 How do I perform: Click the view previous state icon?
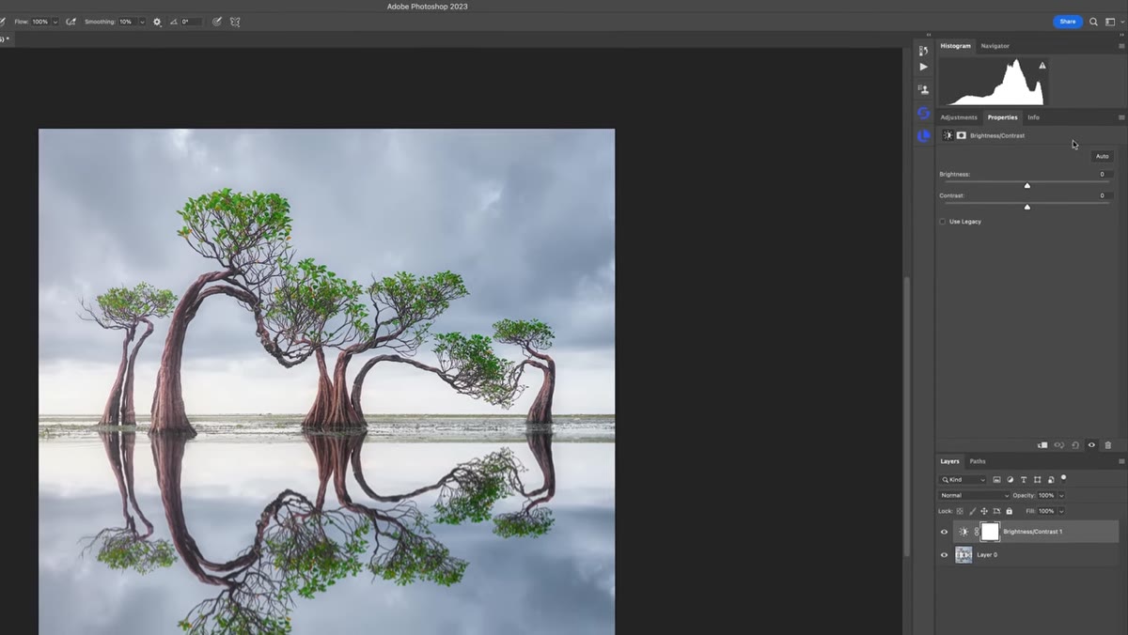pyautogui.click(x=1058, y=445)
